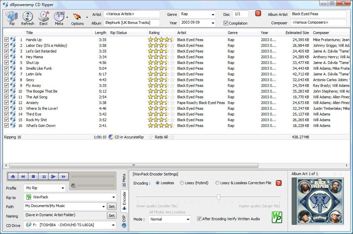Click the red help icon beside Disc
Screen dimensions: 353x234
[x=258, y=13]
